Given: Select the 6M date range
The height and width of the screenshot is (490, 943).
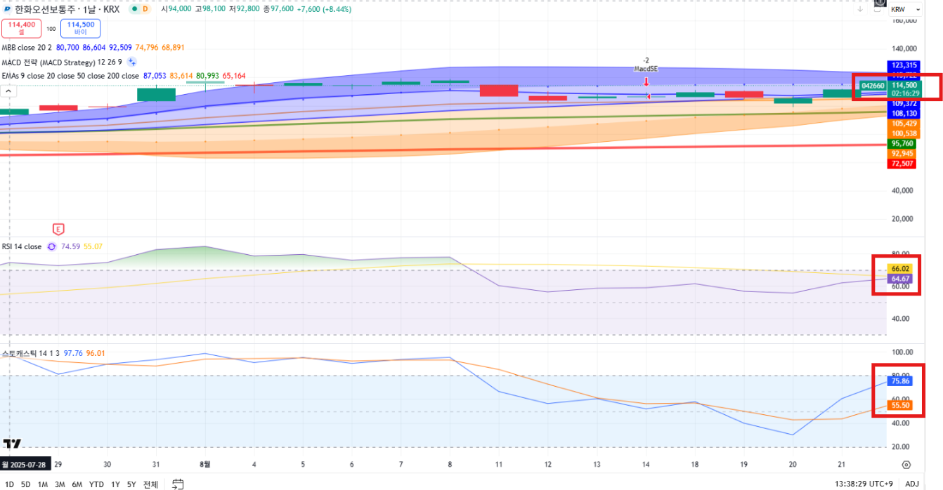Looking at the screenshot, I should tap(77, 484).
